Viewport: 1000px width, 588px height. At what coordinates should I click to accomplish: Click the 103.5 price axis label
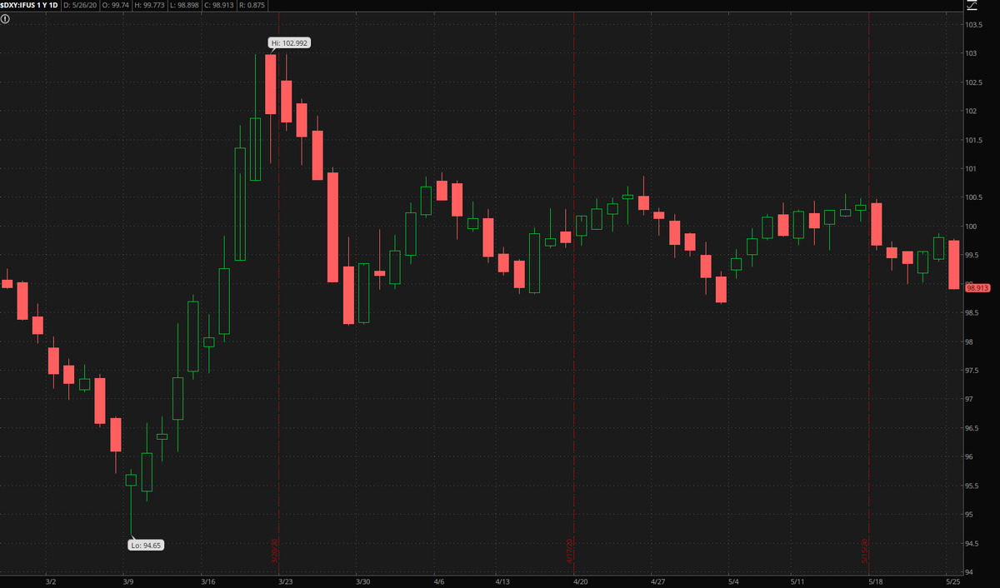click(x=973, y=24)
